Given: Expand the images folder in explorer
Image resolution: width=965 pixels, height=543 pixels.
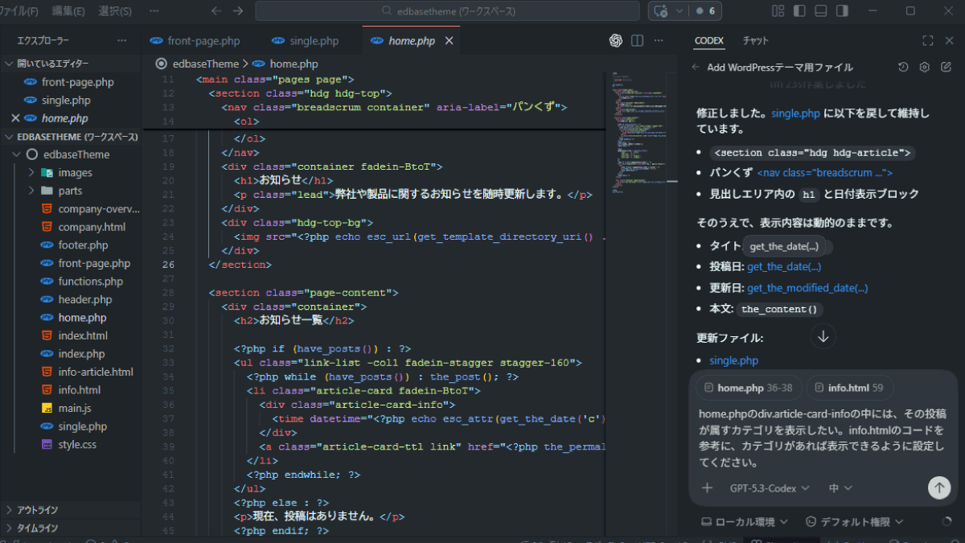Looking at the screenshot, I should [x=75, y=173].
